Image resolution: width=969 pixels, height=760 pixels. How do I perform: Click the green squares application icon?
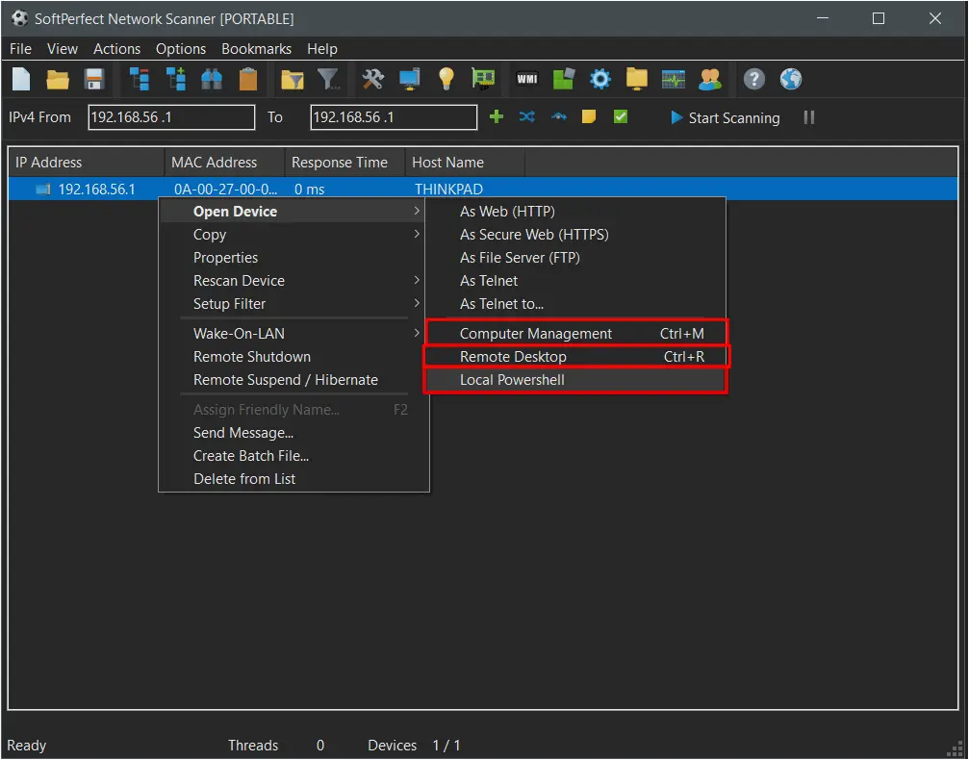(564, 79)
